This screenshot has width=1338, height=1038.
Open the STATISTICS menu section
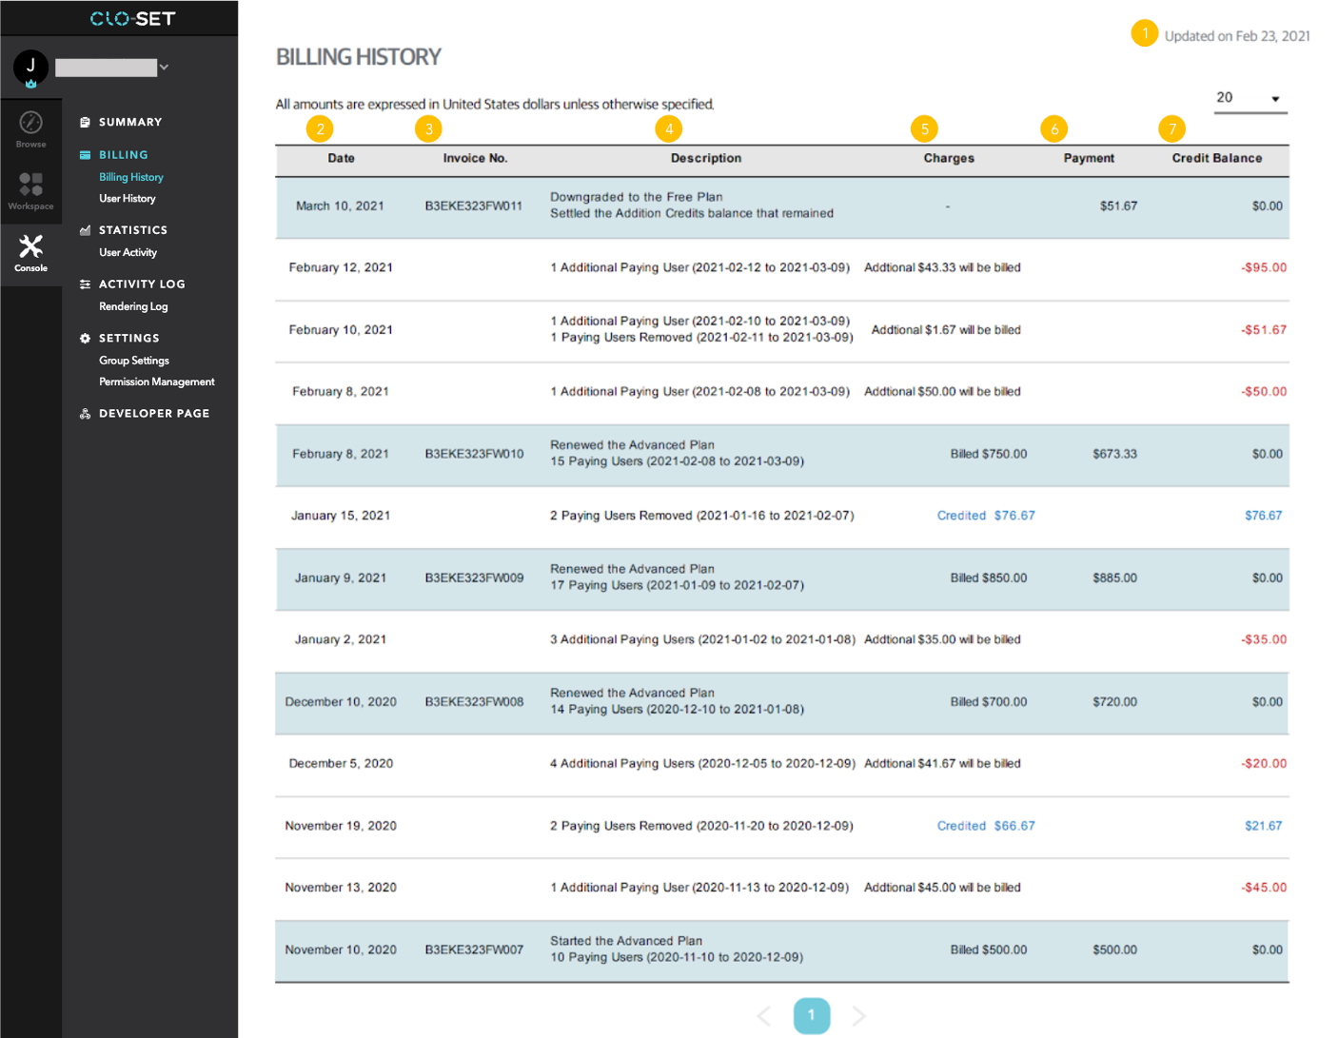coord(133,230)
